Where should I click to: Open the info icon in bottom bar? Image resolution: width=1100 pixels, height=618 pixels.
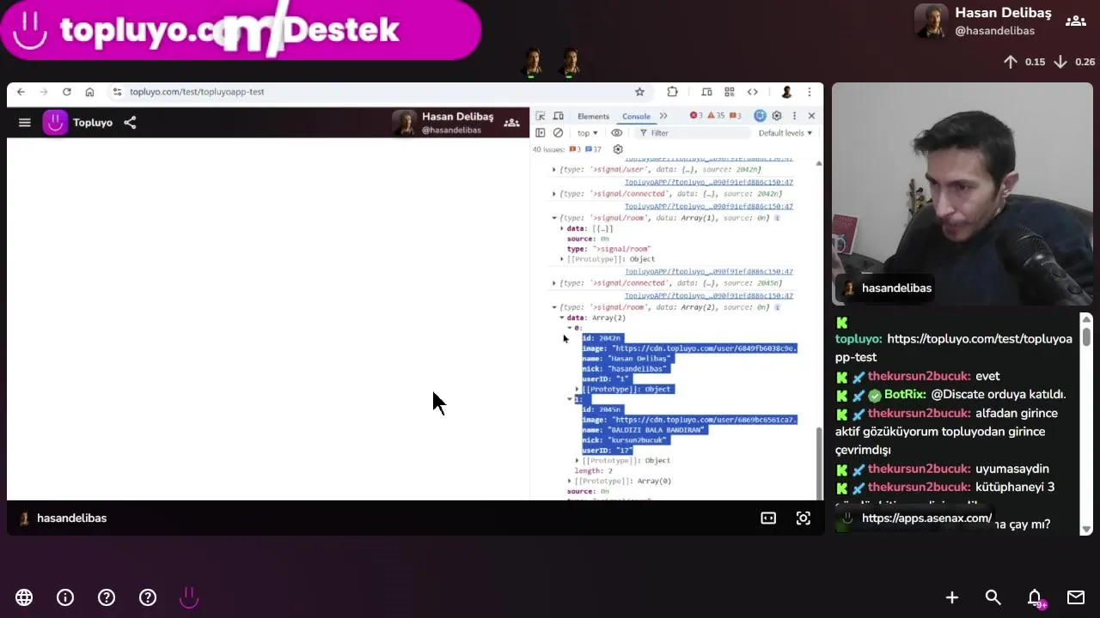(x=65, y=597)
